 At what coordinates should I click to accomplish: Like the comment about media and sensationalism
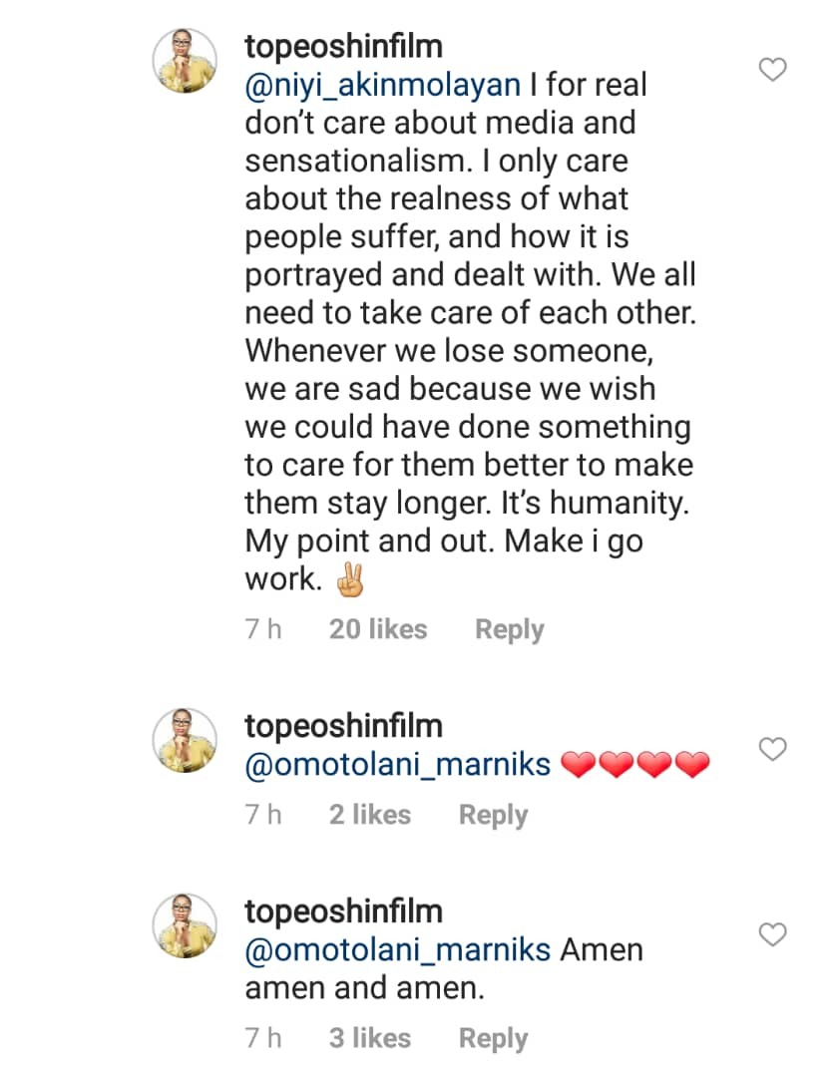click(x=773, y=69)
